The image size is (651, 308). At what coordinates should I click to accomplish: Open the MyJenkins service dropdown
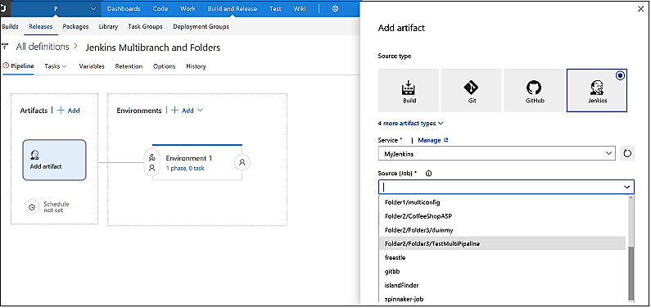click(496, 153)
